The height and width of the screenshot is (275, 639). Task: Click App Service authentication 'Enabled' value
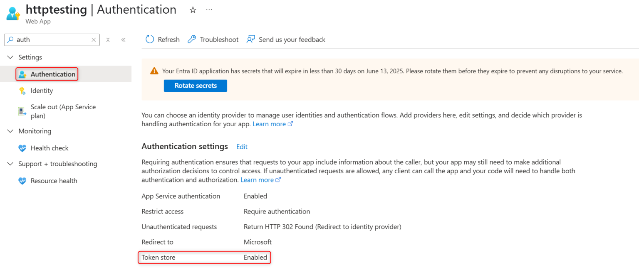[255, 196]
